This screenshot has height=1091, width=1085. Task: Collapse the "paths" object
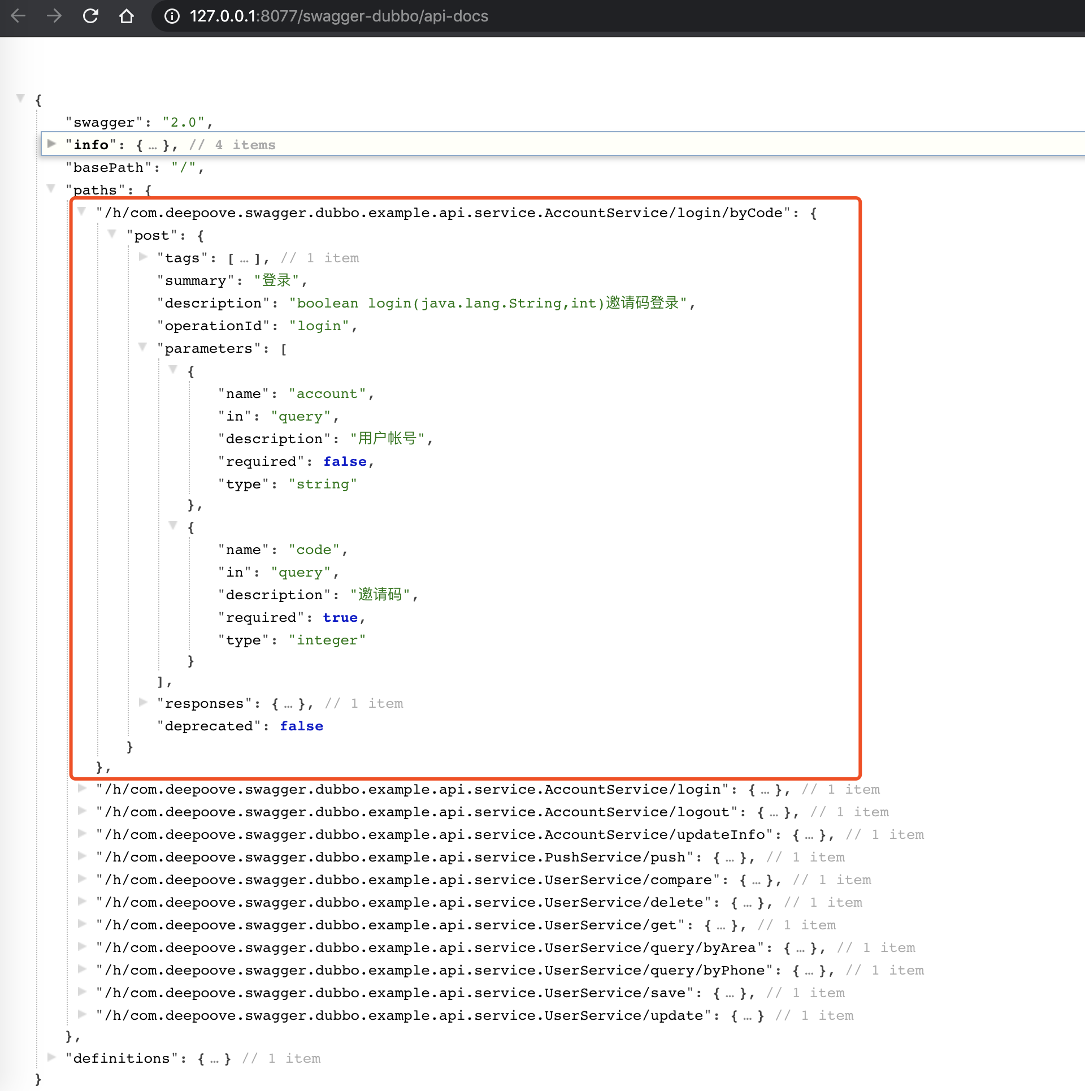point(51,189)
